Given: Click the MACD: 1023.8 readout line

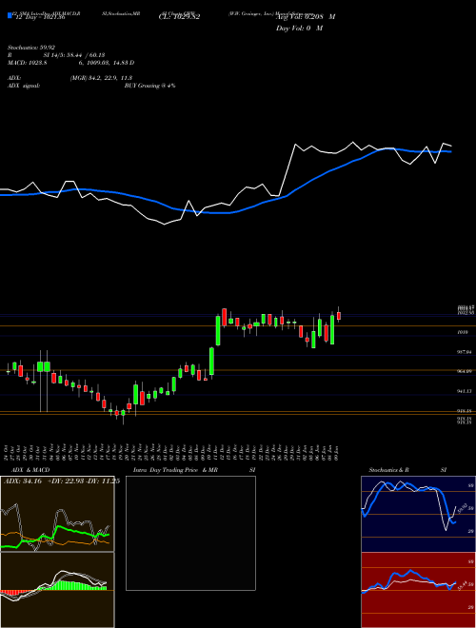Looking at the screenshot, I should [70, 63].
